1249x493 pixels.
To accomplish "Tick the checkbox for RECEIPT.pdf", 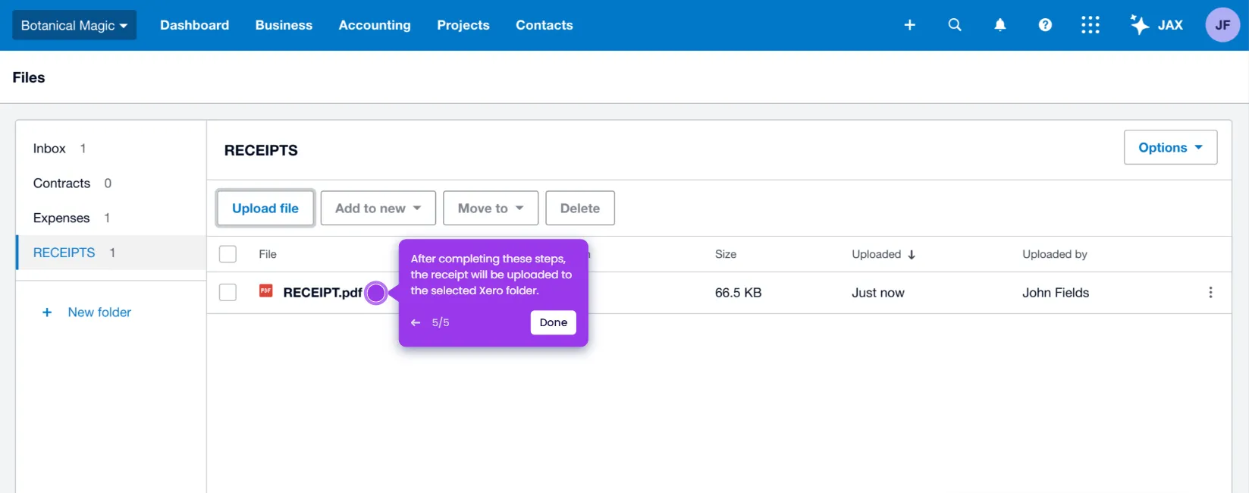I will point(228,293).
